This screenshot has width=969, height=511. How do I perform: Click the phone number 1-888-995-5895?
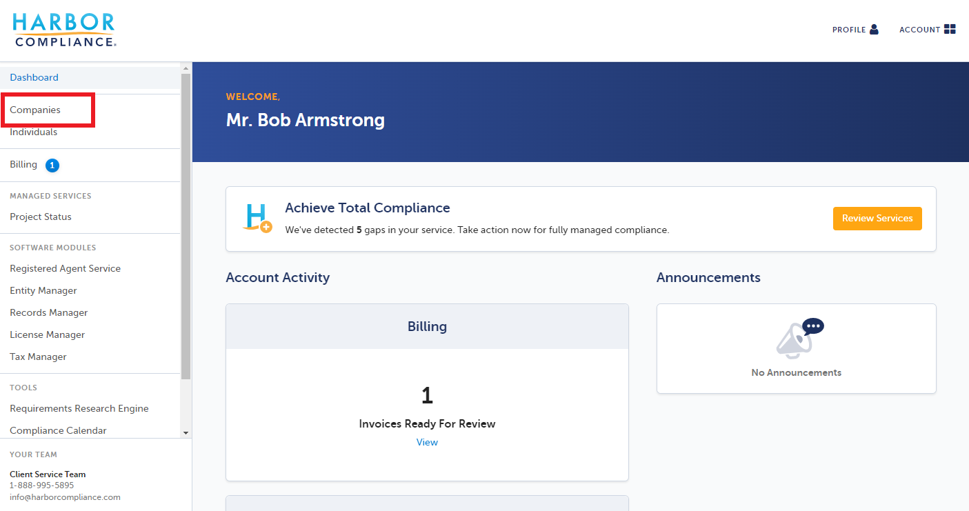pos(41,485)
